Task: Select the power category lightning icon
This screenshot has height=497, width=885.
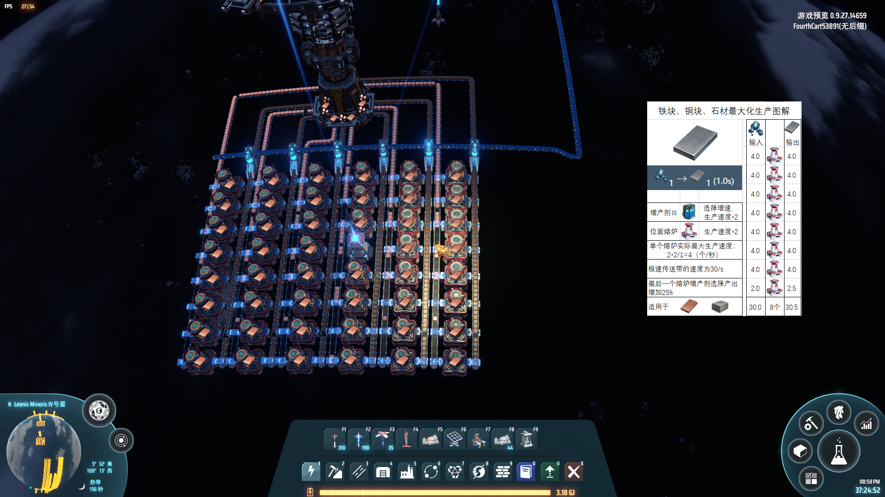Action: coord(311,471)
